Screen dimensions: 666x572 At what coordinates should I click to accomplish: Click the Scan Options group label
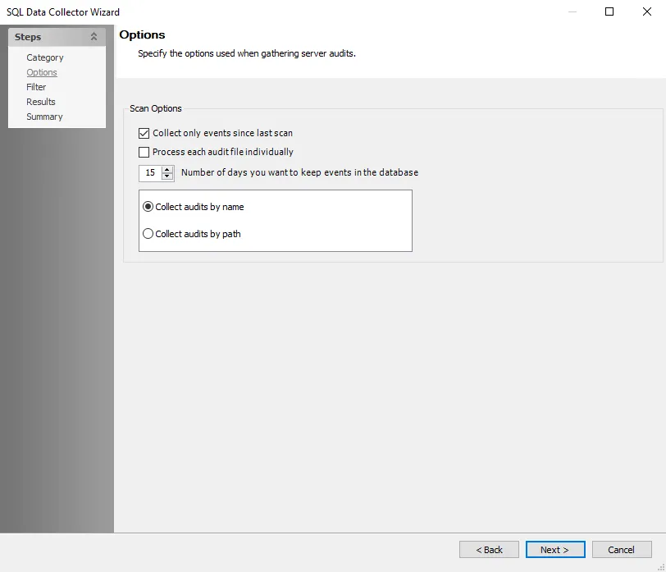(156, 108)
